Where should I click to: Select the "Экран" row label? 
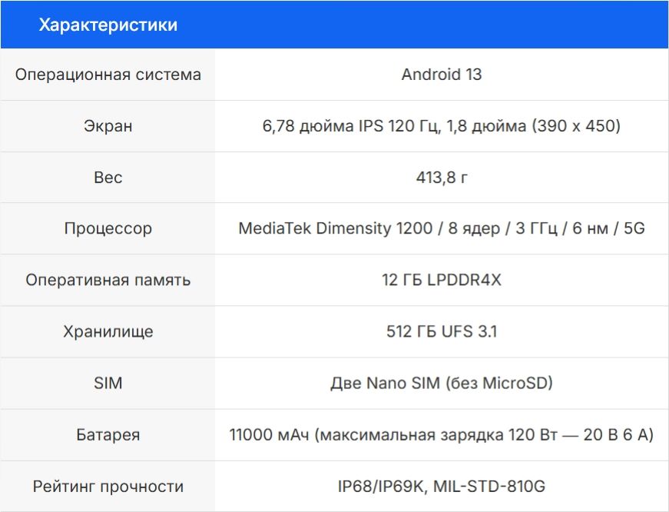pos(108,126)
